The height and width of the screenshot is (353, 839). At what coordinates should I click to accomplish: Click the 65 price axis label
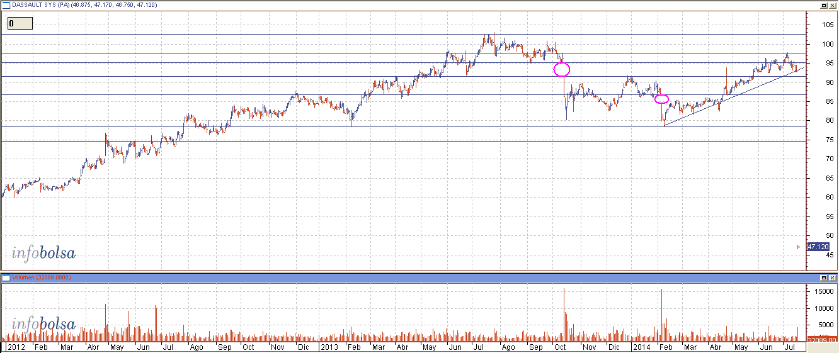(829, 178)
